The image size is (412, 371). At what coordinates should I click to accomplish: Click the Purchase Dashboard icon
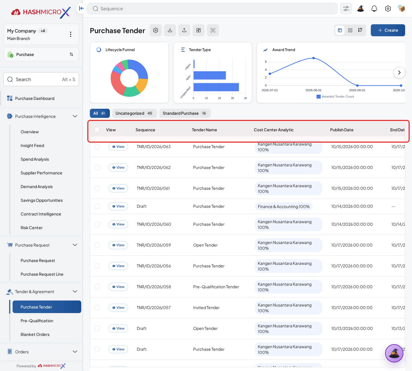pyautogui.click(x=10, y=98)
